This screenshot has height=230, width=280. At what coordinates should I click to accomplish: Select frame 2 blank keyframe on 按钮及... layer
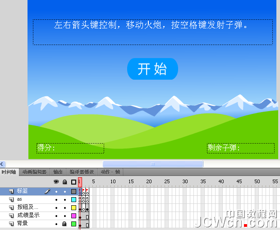pos(83,207)
